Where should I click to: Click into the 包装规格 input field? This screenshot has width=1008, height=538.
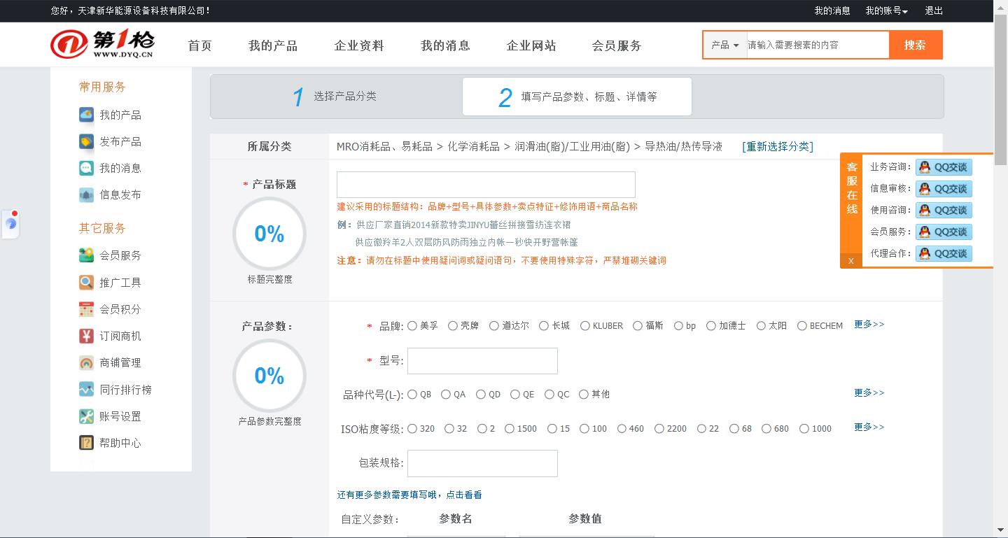click(482, 463)
